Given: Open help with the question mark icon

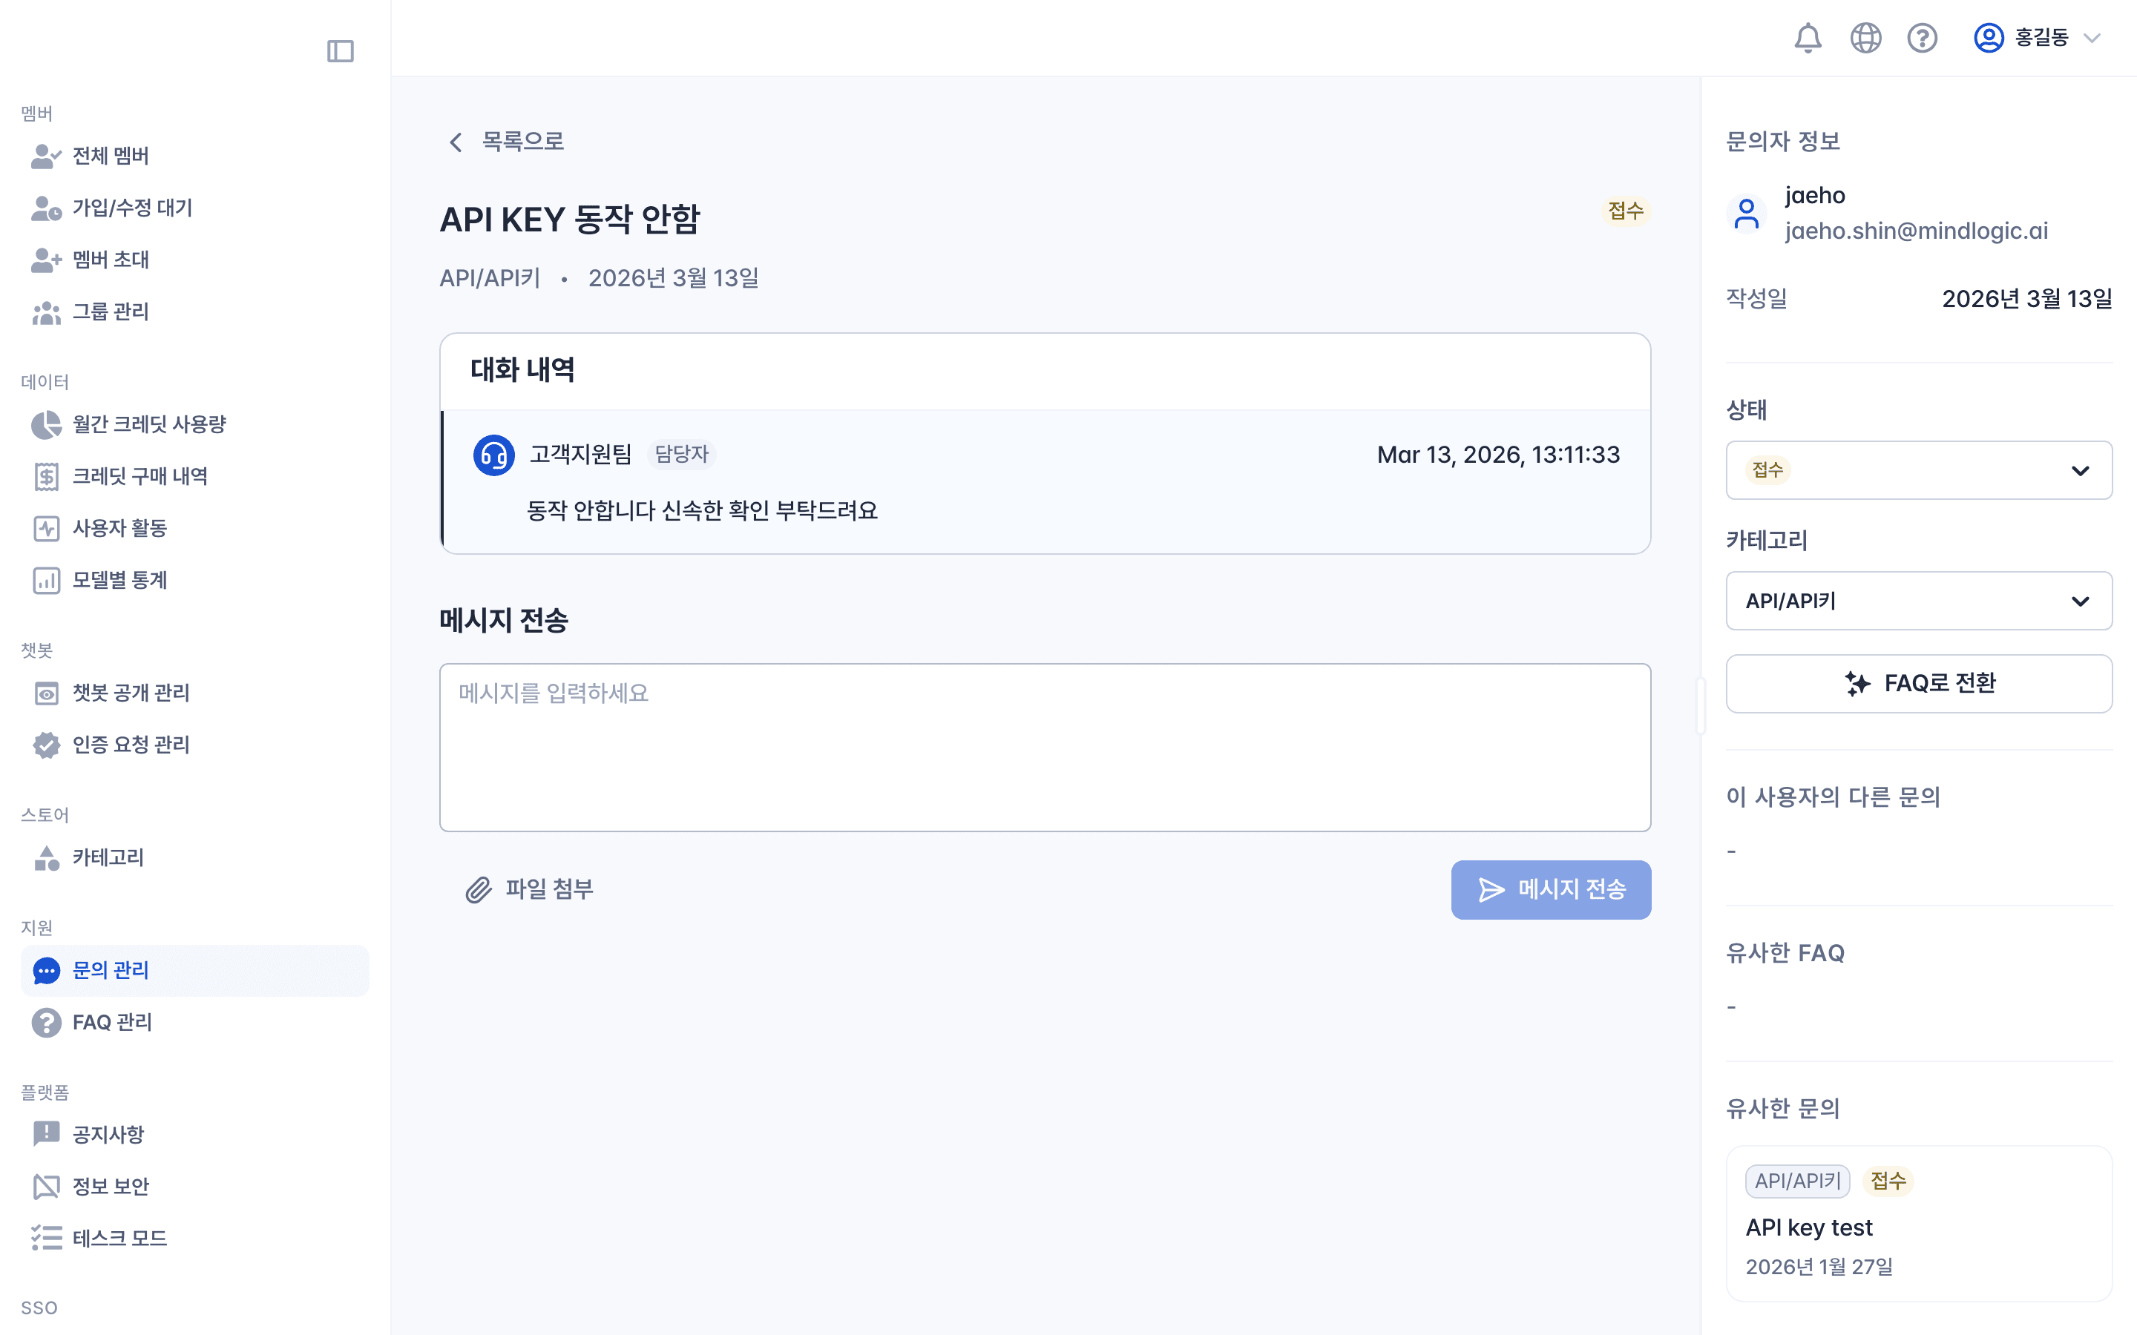Looking at the screenshot, I should [1923, 38].
